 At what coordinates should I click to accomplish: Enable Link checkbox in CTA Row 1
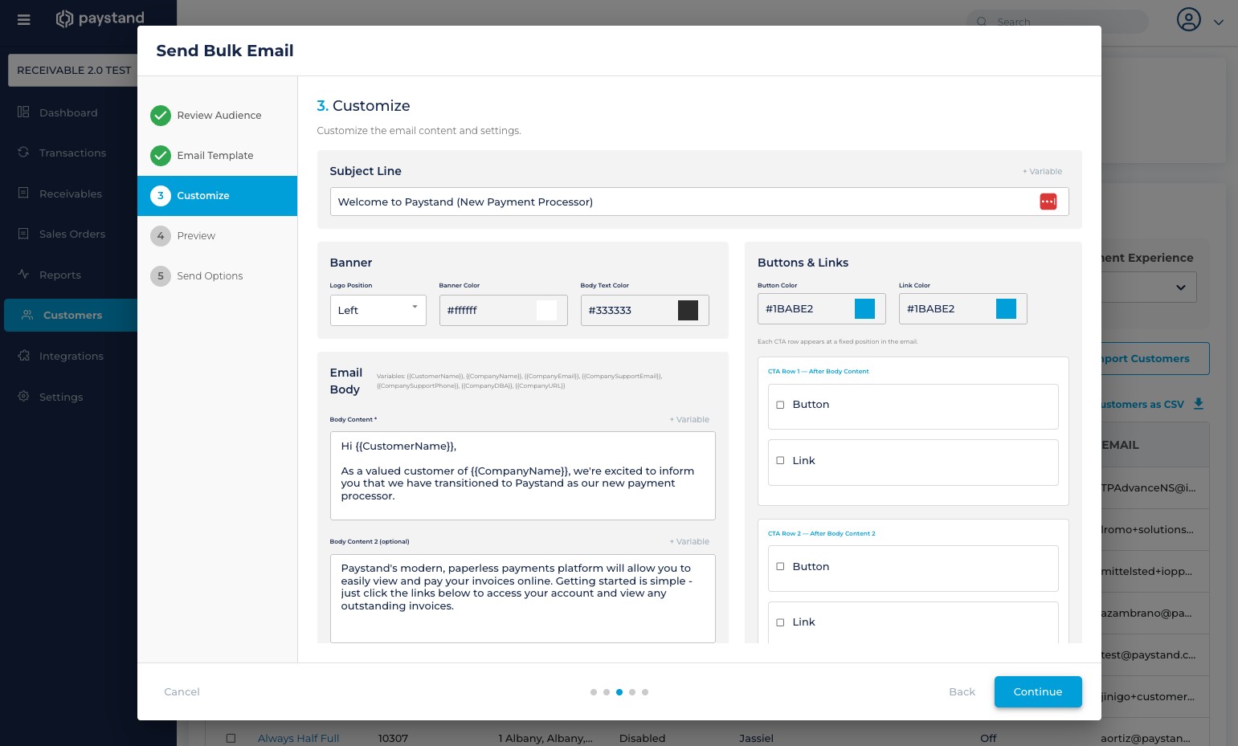coord(780,461)
